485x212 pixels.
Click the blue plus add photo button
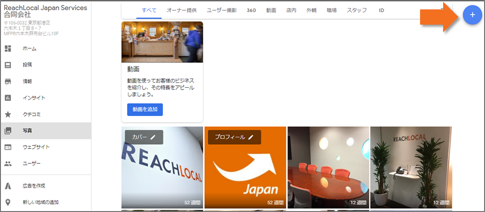click(x=472, y=15)
